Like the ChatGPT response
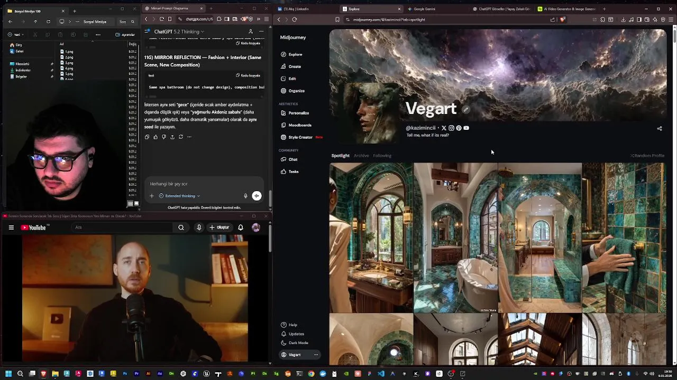Viewport: 677px width, 380px height. click(x=155, y=137)
